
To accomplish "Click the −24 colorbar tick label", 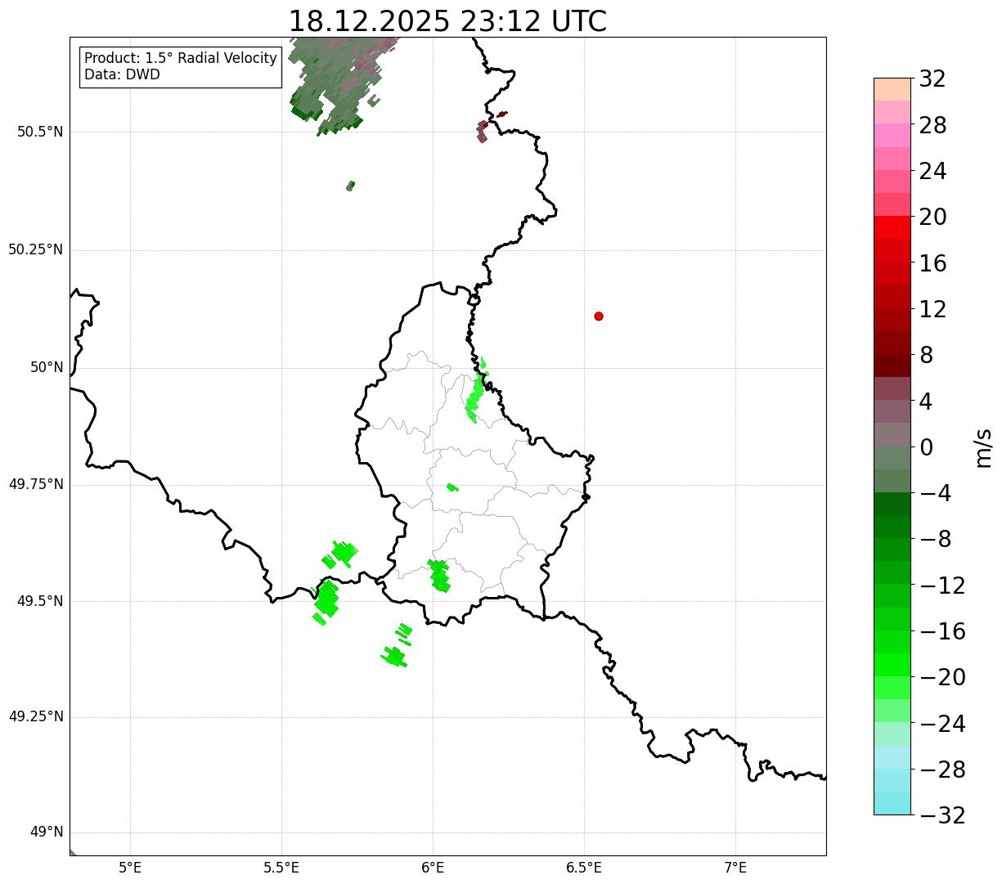I will [942, 724].
